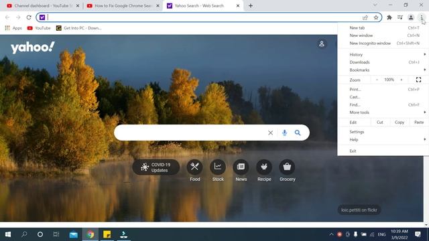Open Settings from Chrome menu
This screenshot has height=241, width=429.
[383, 132]
